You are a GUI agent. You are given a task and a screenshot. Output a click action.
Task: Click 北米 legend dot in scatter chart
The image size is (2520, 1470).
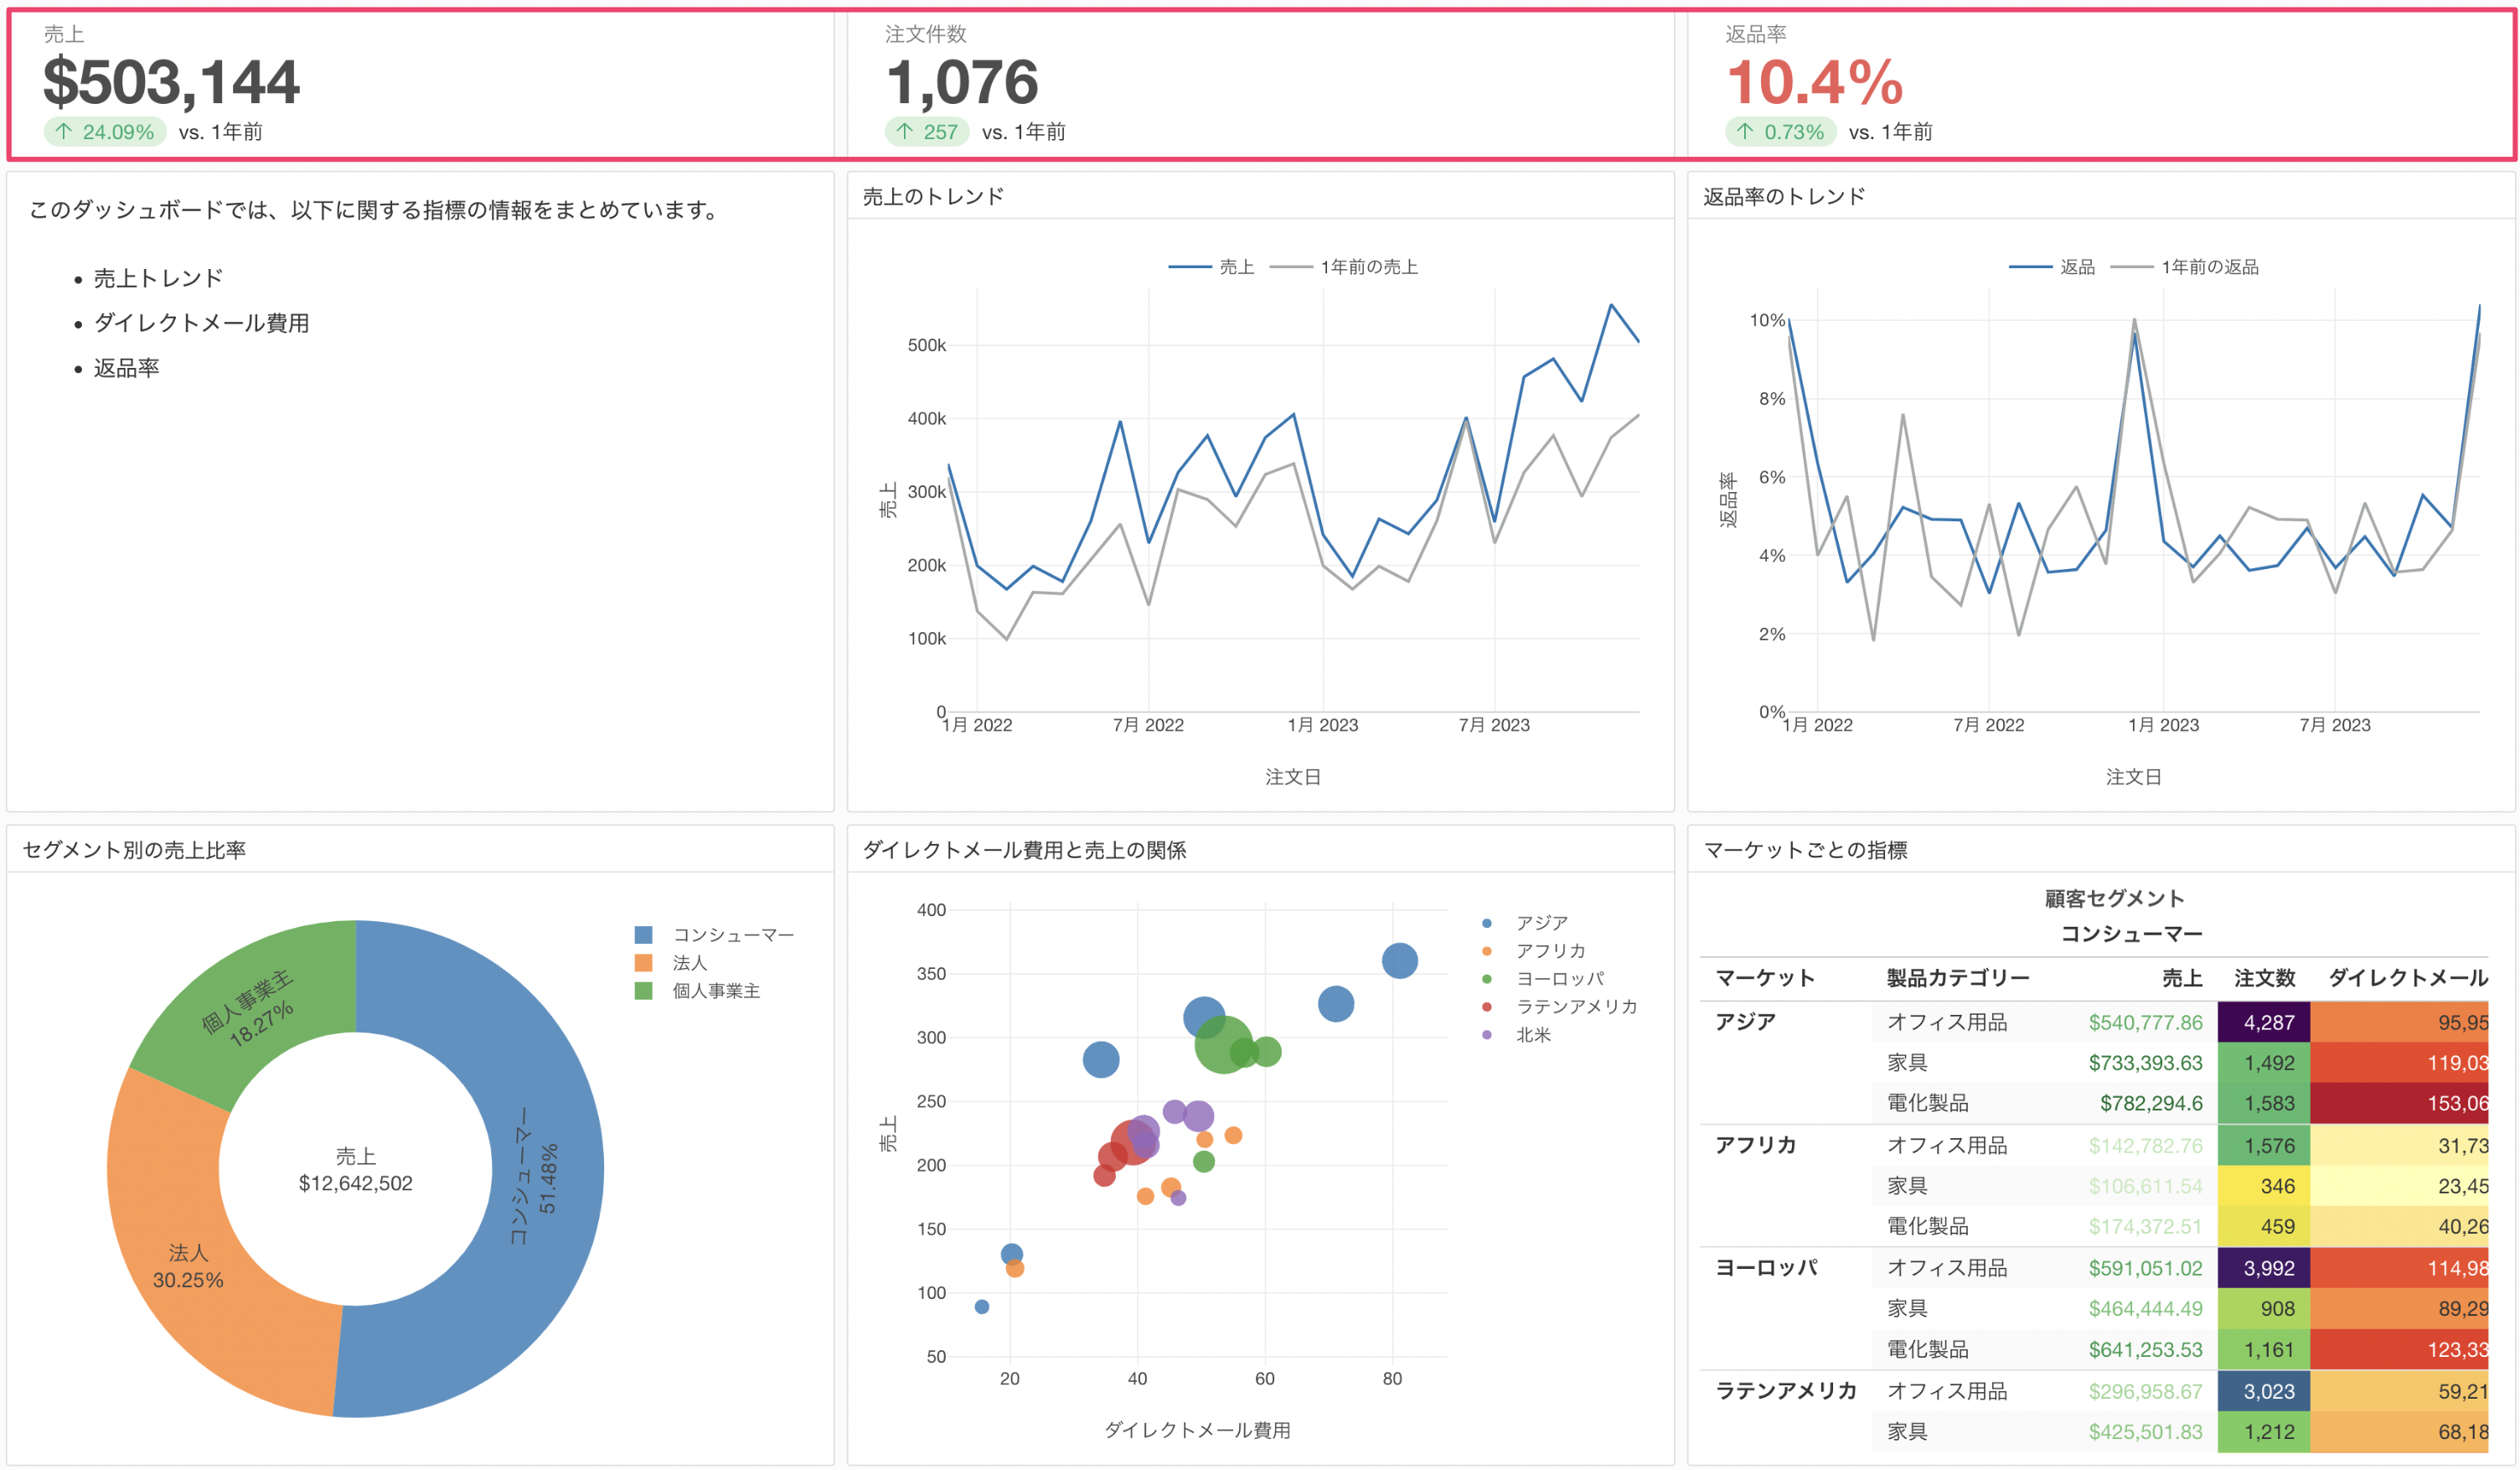(1487, 1035)
